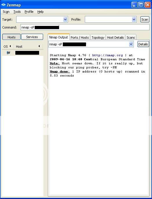Expand the nmap -sP scan output dropdown
Image resolution: width=152 pixels, height=199 pixels.
[131, 44]
